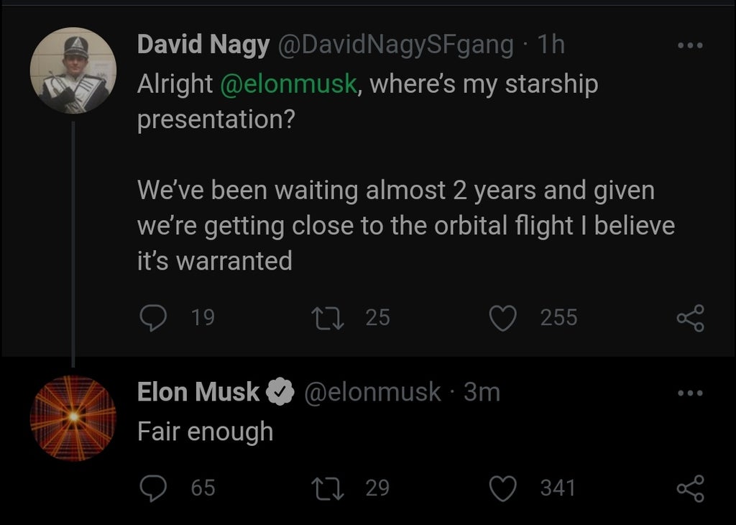Open the 1h timestamp on David's tweet
736x525 pixels.
[551, 45]
